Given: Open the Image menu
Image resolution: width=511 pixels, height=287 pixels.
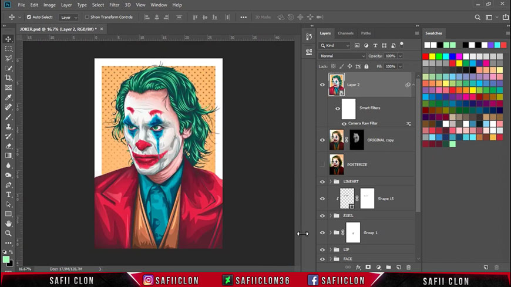Looking at the screenshot, I should pyautogui.click(x=49, y=5).
